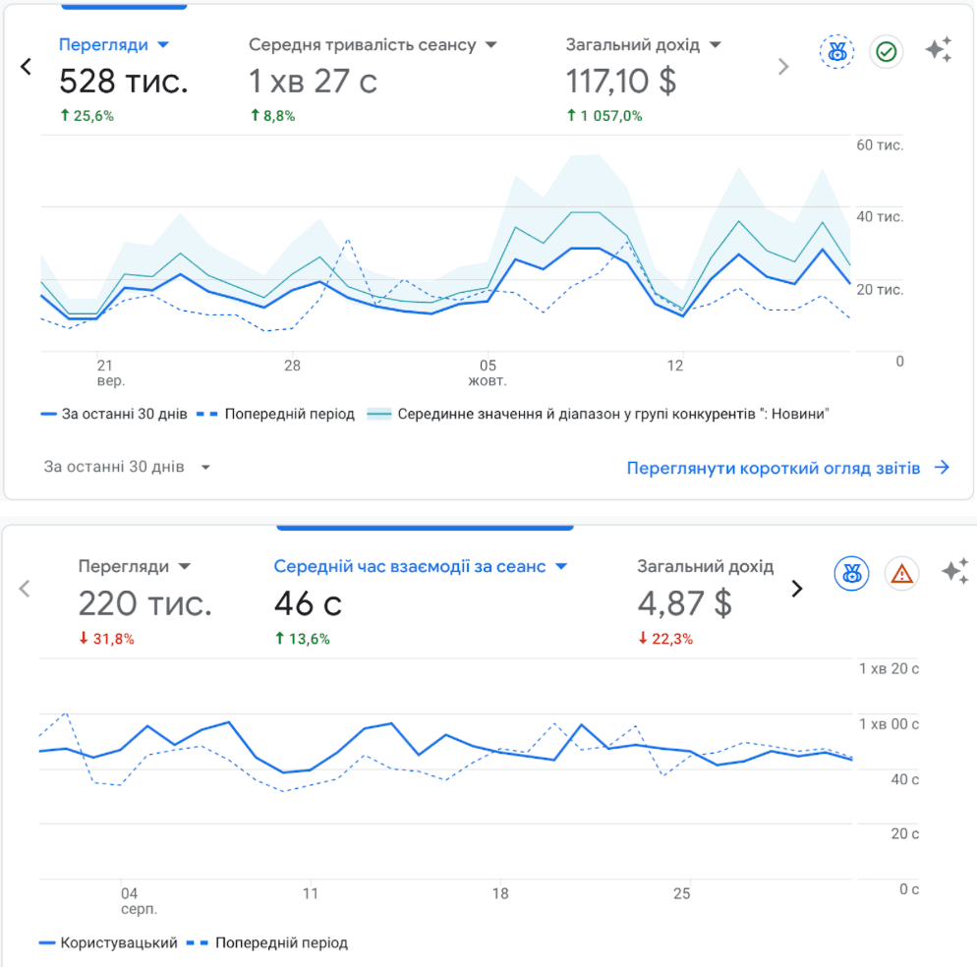Click the benchmarking medal icon in bottom card

click(851, 573)
